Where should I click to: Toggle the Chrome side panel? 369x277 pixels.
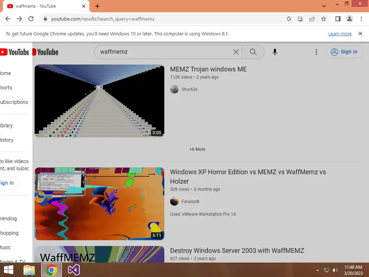coord(338,19)
